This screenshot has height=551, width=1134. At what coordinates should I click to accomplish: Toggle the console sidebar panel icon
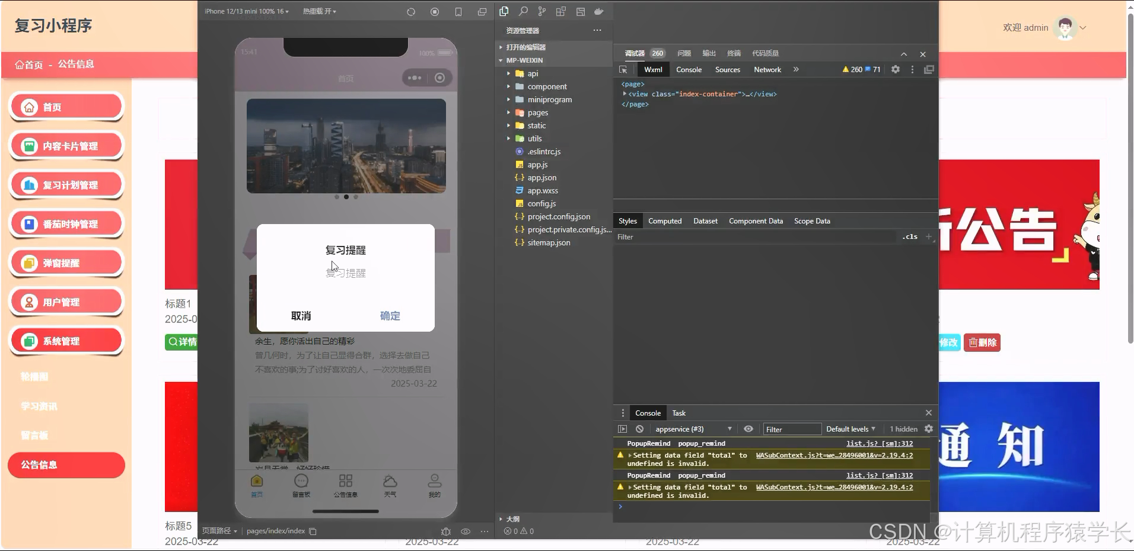622,429
